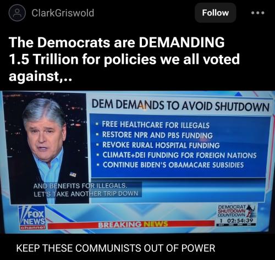This screenshot has width=275, height=260.
Task: Select the post title about Democrats DEMANDING
Action: tap(124, 59)
